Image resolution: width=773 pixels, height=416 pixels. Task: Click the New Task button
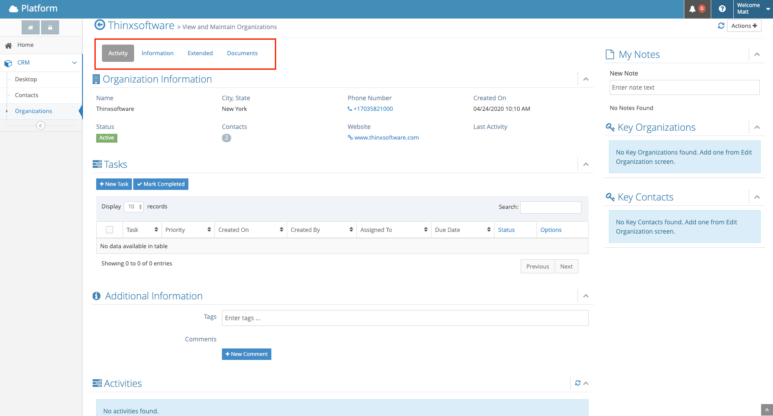(x=114, y=184)
